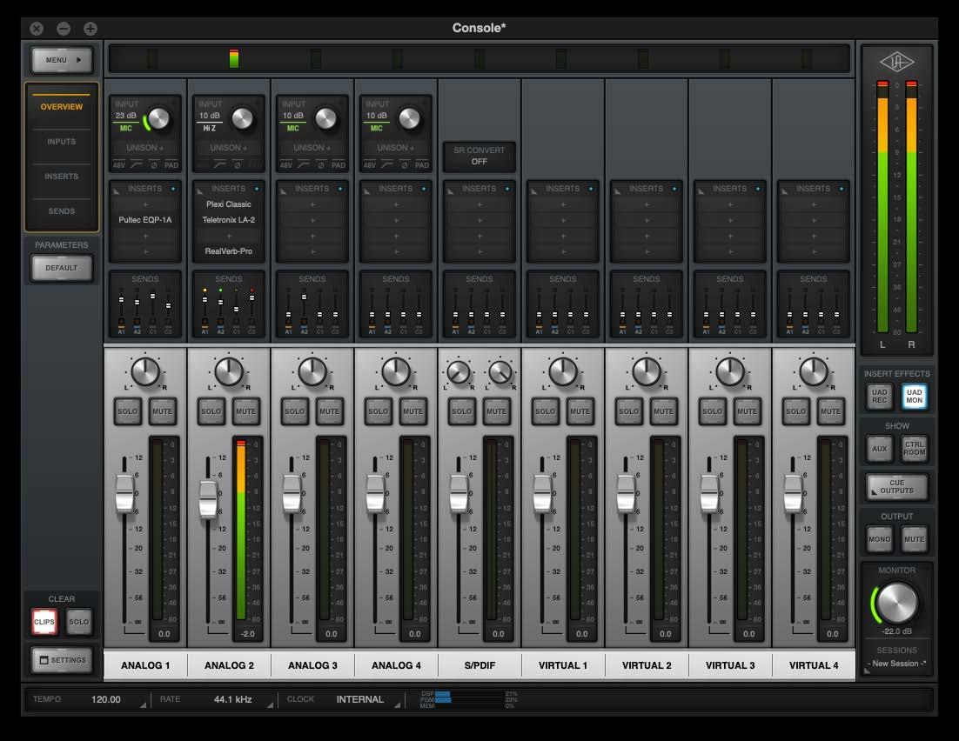Viewport: 959px width, 741px height.
Task: Click the Analog 1 volume fader
Action: click(x=124, y=493)
